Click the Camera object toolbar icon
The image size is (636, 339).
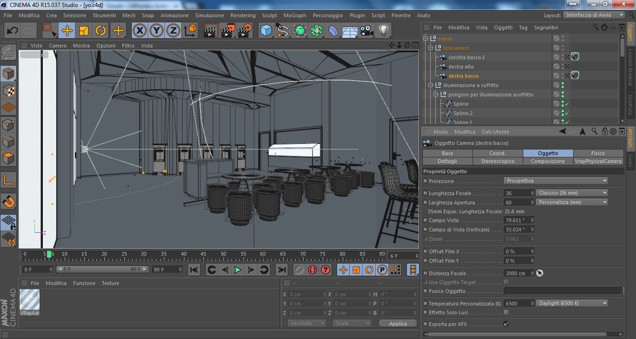[x=367, y=31]
